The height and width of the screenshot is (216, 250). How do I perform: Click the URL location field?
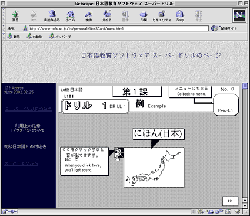pyautogui.click(x=119, y=28)
